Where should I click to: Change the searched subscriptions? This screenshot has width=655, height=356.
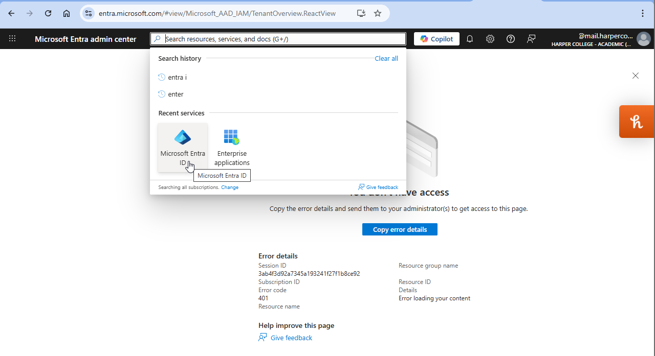pyautogui.click(x=230, y=187)
